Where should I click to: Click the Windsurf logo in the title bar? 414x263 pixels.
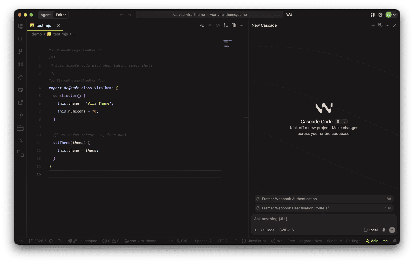(x=289, y=15)
